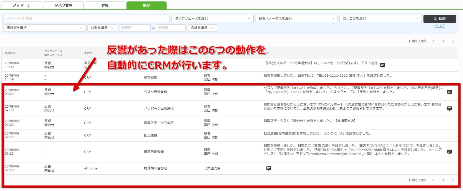Click 顧客 富田 次郎 in タスク自動登録 row
This screenshot has width=463, height=191.
point(211,92)
